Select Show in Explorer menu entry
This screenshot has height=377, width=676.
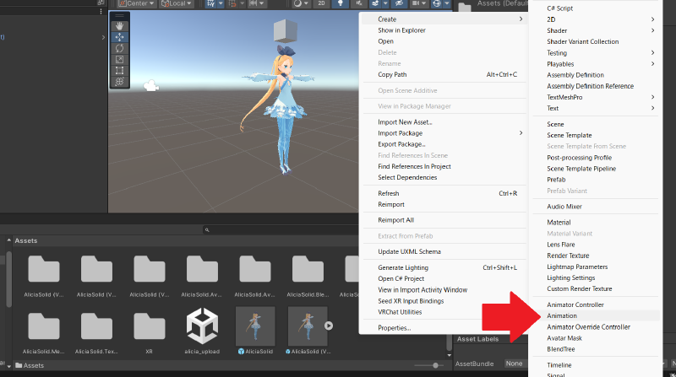click(x=401, y=30)
